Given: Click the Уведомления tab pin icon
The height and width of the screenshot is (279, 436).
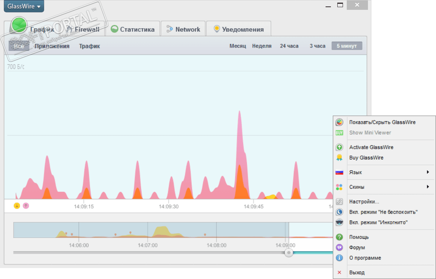Looking at the screenshot, I should tap(217, 29).
